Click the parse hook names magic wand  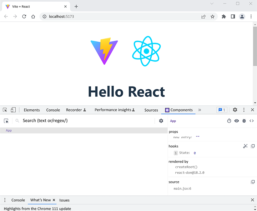(245, 146)
